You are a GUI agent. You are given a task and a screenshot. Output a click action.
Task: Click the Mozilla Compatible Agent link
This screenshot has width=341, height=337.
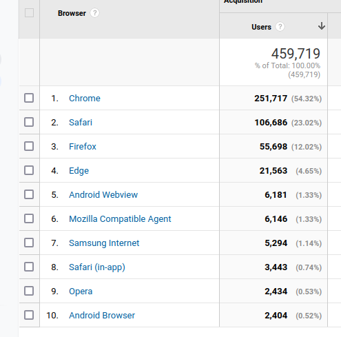(120, 219)
